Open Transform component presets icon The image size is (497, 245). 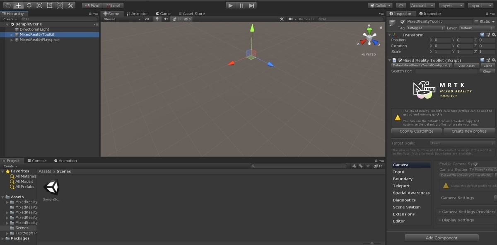[x=488, y=35]
